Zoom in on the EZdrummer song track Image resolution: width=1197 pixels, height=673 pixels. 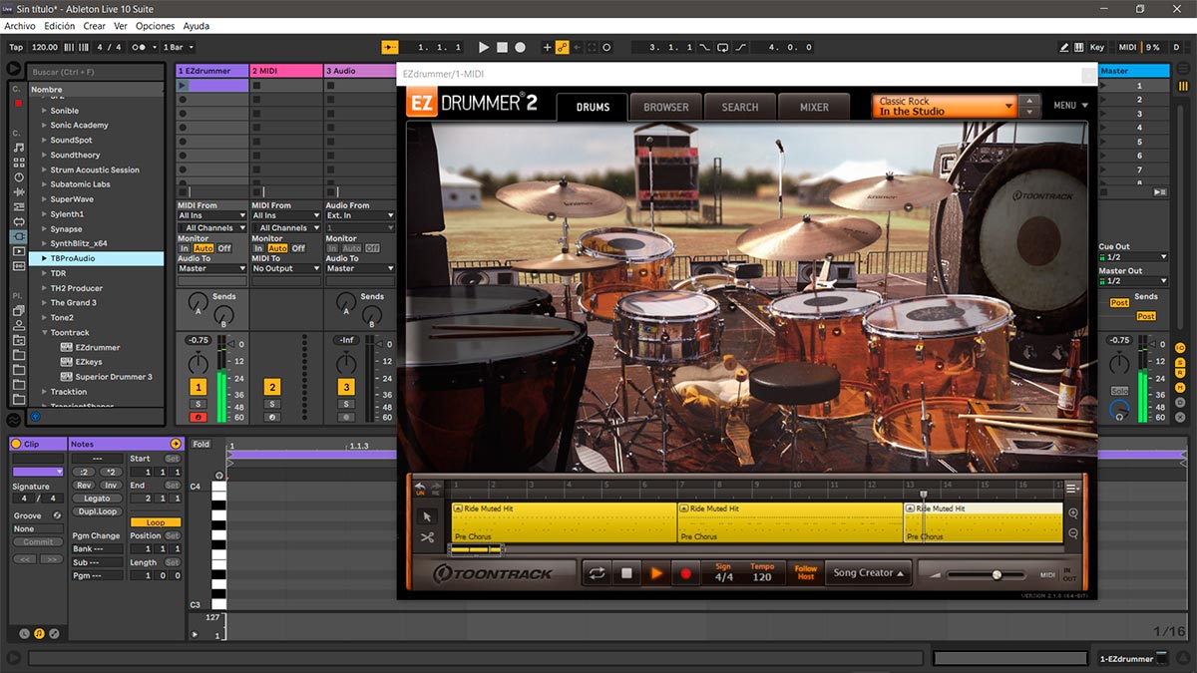point(1073,513)
